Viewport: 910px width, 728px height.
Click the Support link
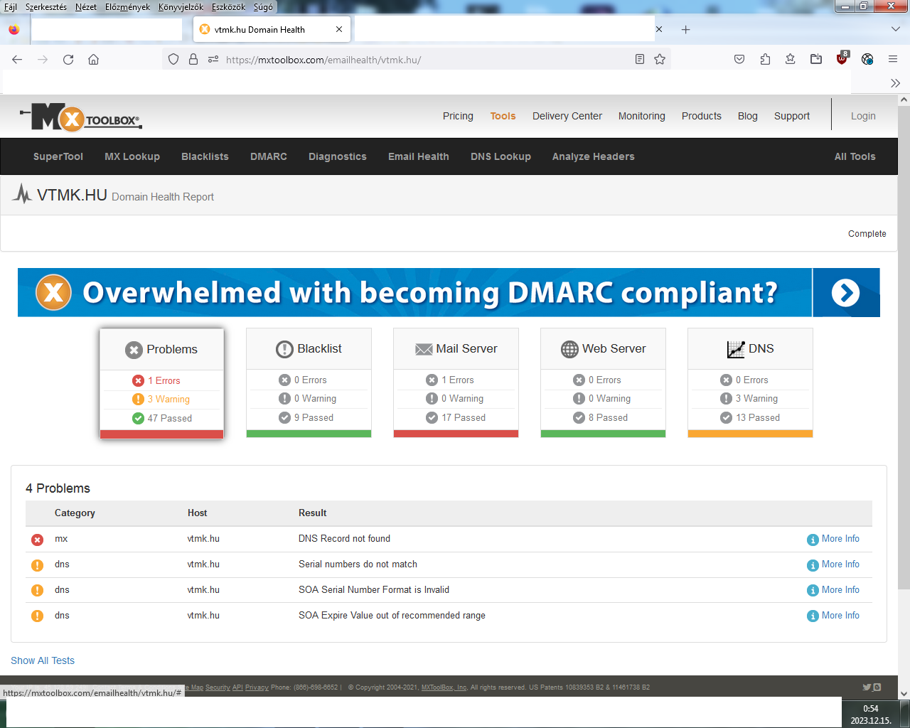792,116
